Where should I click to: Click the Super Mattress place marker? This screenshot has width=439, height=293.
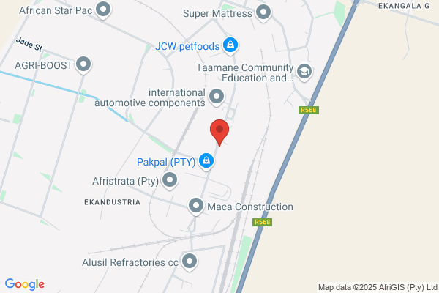point(263,13)
